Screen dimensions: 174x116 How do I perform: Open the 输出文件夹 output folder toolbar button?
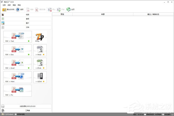coord(8,10)
